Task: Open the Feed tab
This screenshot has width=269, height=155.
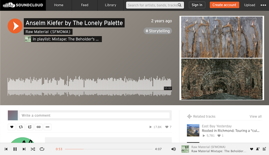Action: pyautogui.click(x=85, y=5)
